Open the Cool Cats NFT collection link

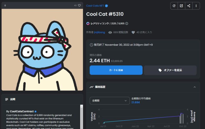pyautogui.click(x=95, y=6)
